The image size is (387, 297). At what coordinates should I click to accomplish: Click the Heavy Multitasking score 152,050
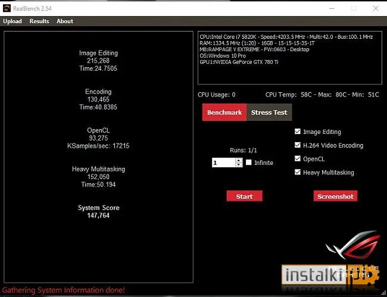click(x=98, y=177)
